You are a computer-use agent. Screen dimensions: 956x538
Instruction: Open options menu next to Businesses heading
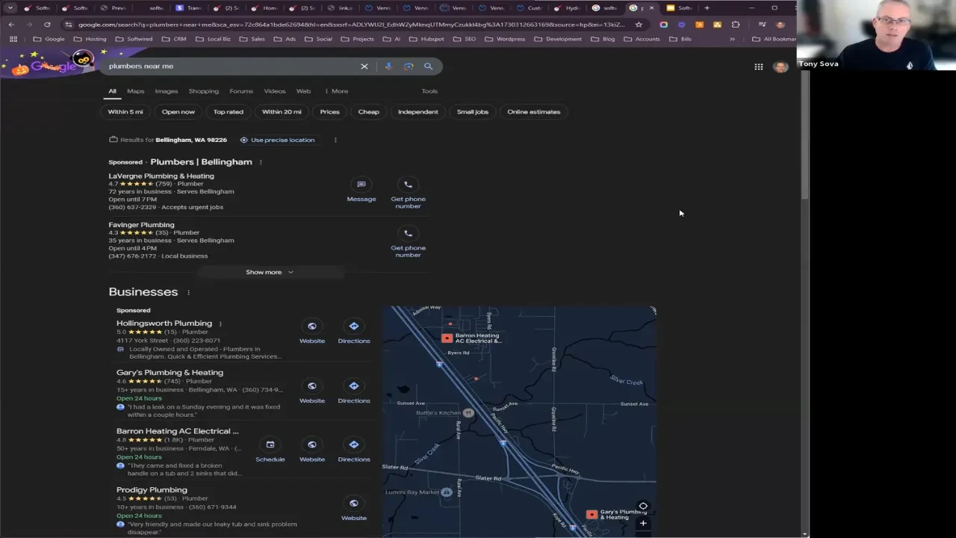point(188,292)
